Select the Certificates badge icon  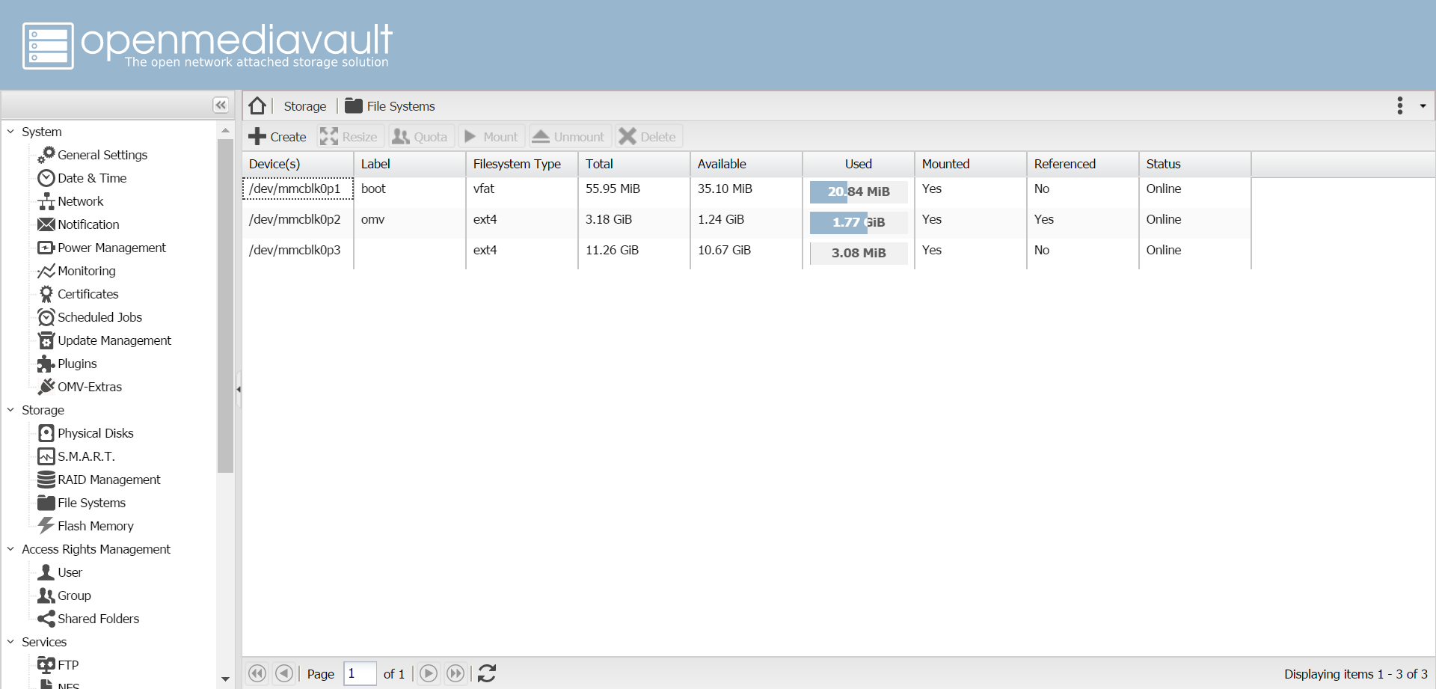tap(46, 294)
